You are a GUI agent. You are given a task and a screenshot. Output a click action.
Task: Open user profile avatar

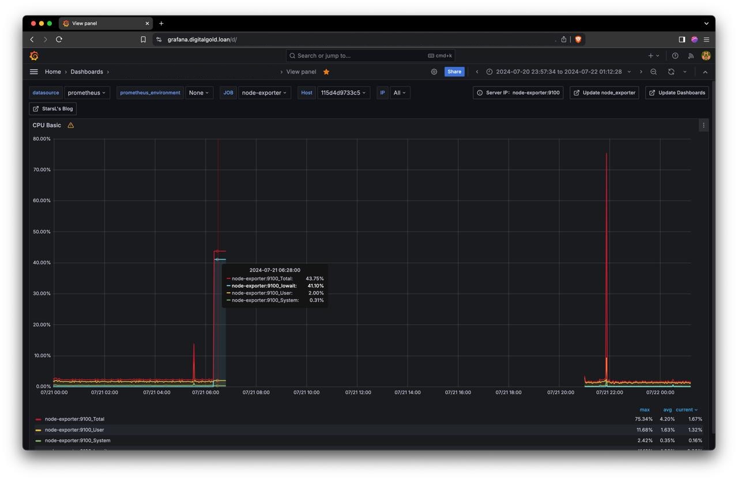pos(706,55)
